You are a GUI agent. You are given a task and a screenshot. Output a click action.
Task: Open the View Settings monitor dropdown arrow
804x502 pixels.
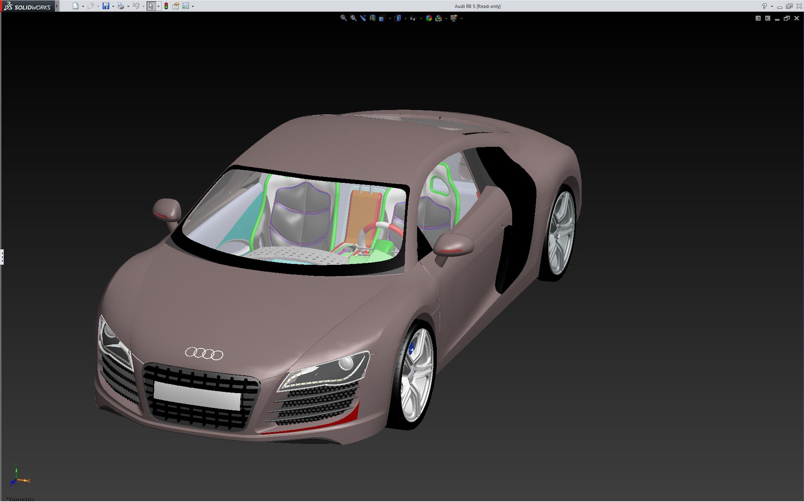pos(461,18)
